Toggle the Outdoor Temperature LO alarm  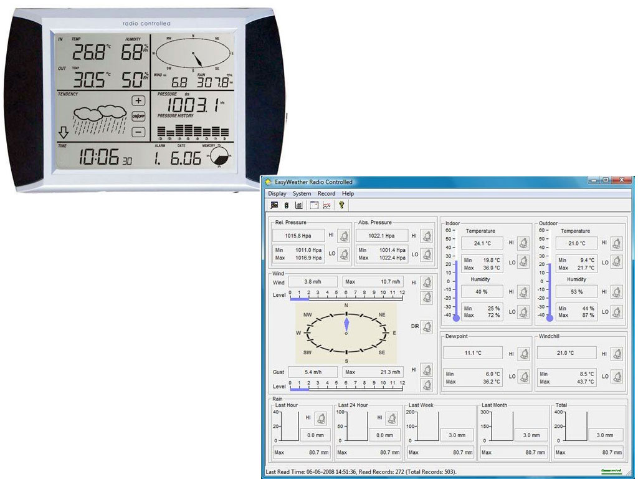617,263
